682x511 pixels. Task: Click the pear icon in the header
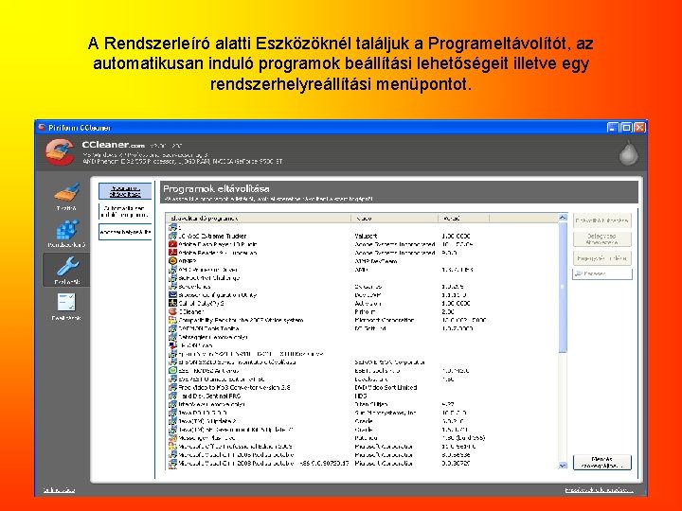(629, 152)
